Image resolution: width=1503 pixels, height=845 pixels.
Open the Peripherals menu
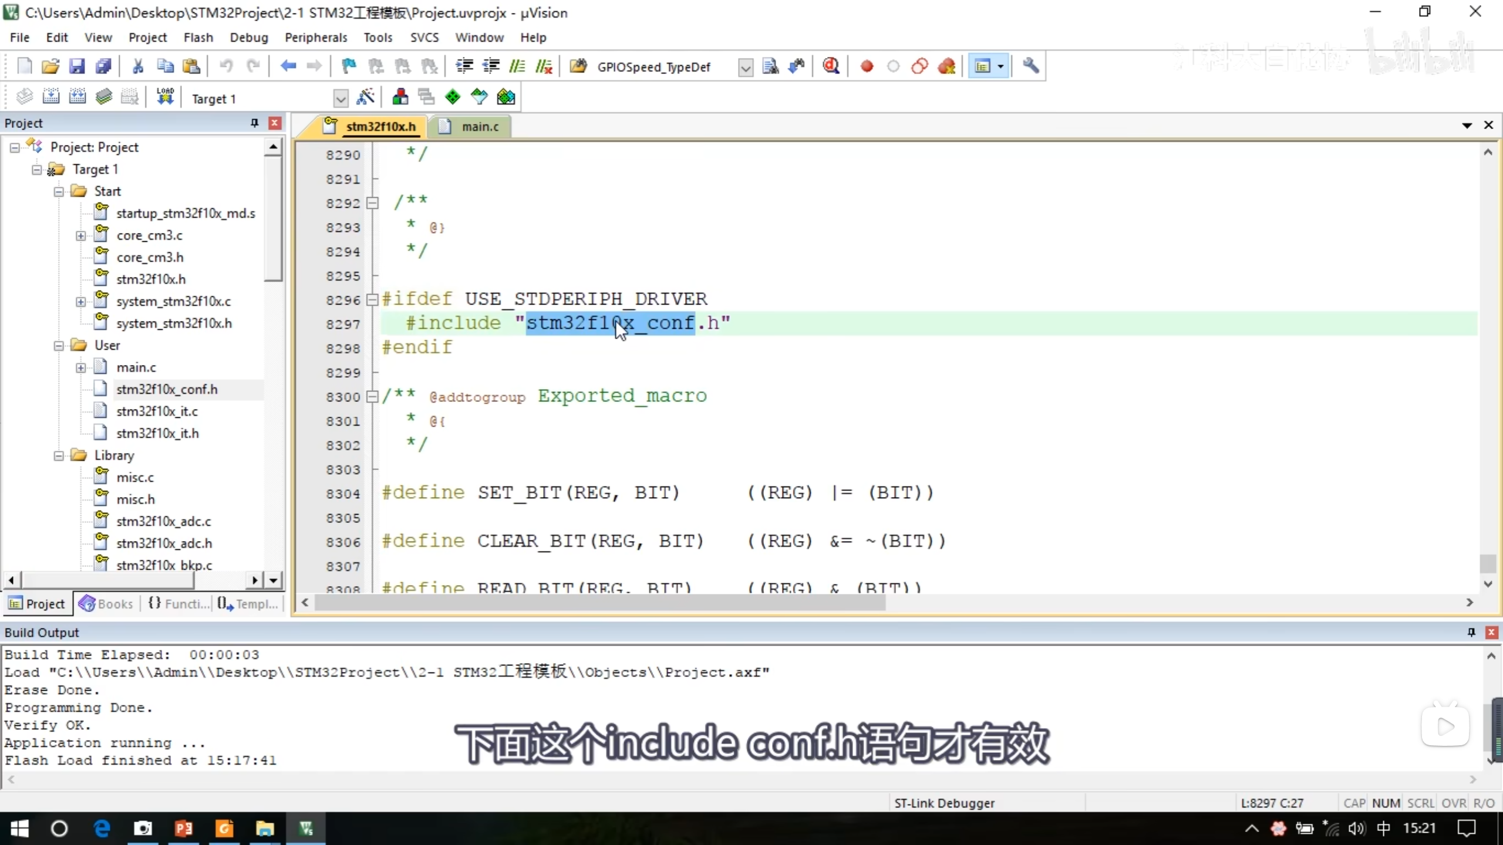point(315,38)
